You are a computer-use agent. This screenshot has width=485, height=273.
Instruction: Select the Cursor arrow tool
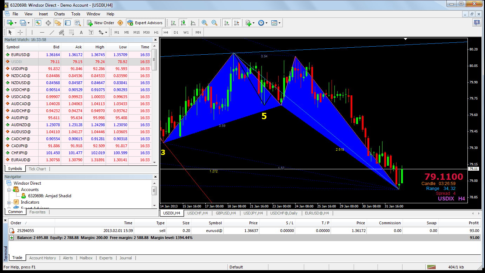[10, 32]
